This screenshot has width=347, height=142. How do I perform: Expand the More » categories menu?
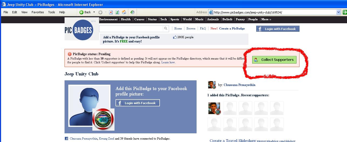[266, 19]
